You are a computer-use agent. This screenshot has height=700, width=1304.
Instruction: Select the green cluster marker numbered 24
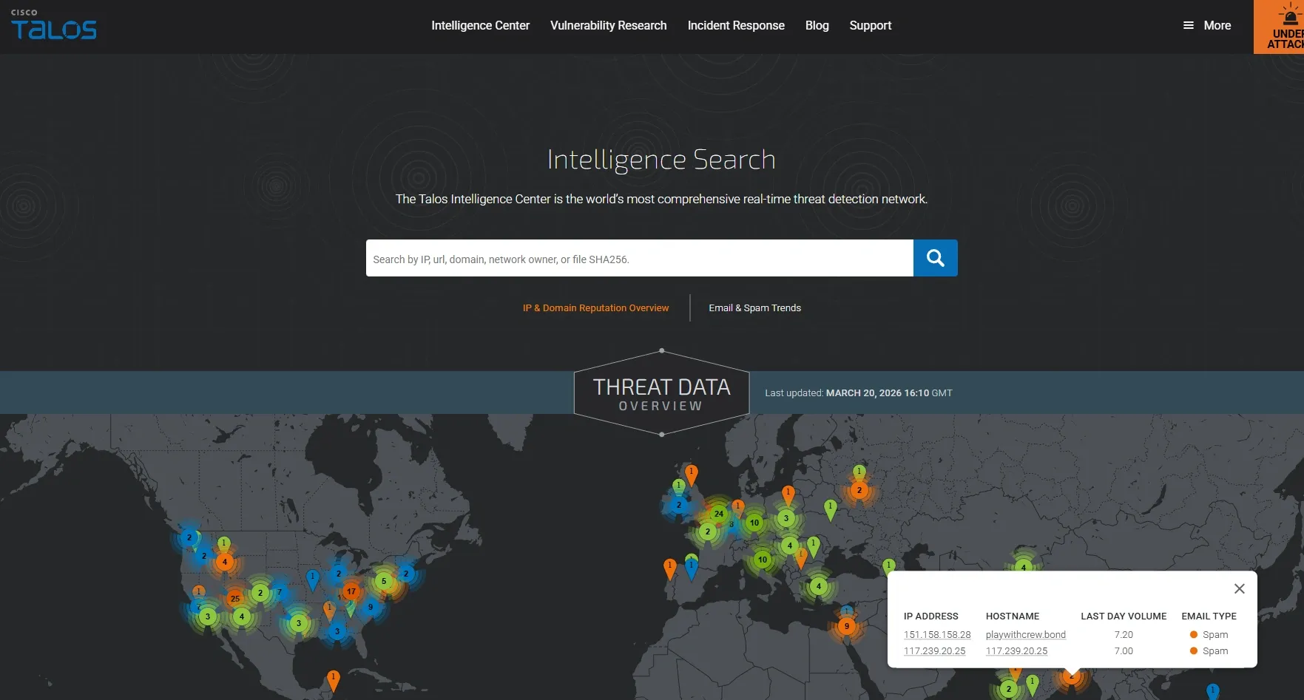point(718,514)
